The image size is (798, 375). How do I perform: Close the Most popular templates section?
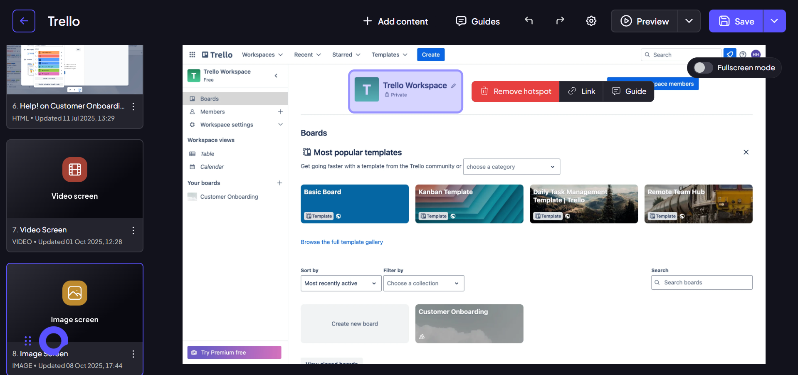746,152
